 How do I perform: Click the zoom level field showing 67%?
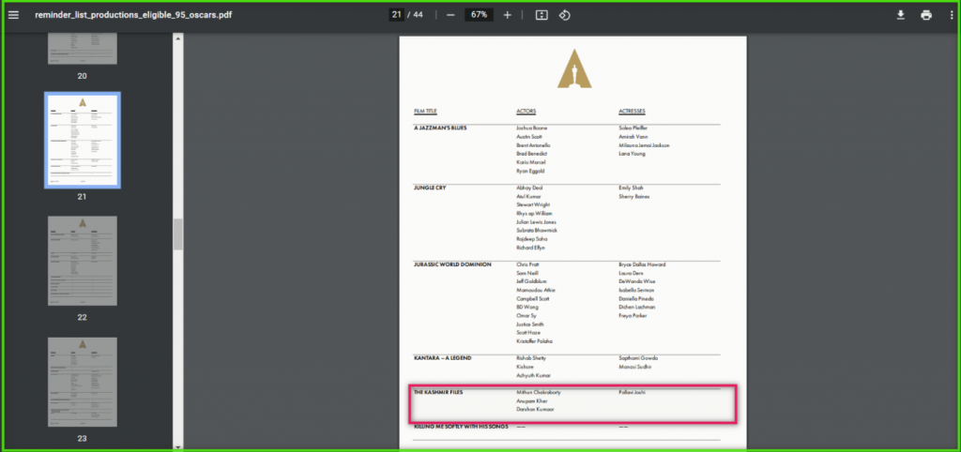click(479, 15)
